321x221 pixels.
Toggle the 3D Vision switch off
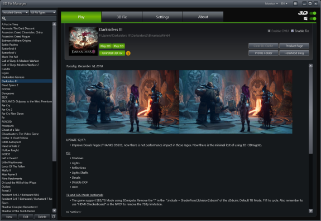click(313, 13)
